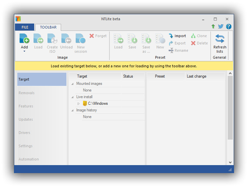The width and height of the screenshot is (248, 187).
Task: Open the Twitter bird icon
Action: click(x=221, y=27)
